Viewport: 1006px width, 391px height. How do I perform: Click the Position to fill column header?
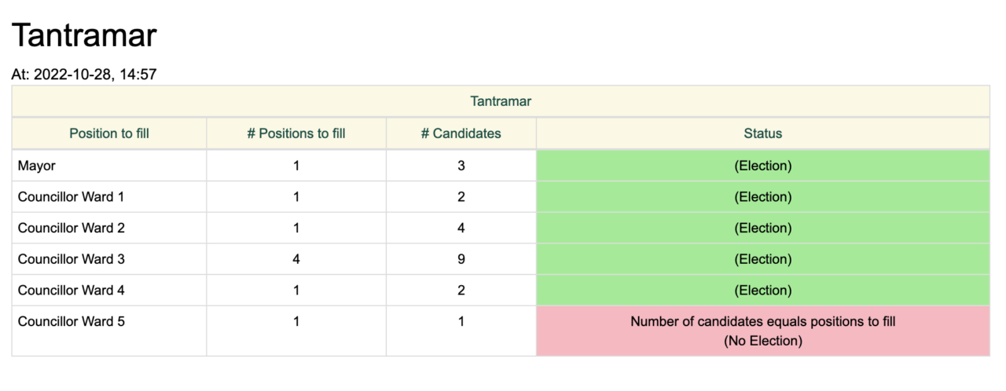(109, 133)
